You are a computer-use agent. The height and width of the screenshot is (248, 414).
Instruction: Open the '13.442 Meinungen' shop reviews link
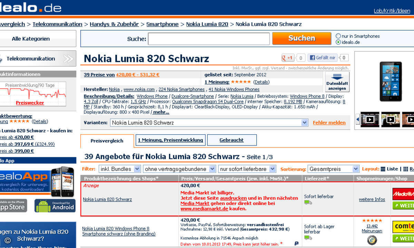372,228
